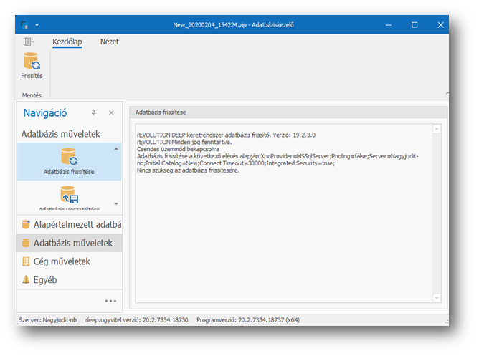Open the Alapértelmezett adatbázis navigation group

pyautogui.click(x=69, y=225)
